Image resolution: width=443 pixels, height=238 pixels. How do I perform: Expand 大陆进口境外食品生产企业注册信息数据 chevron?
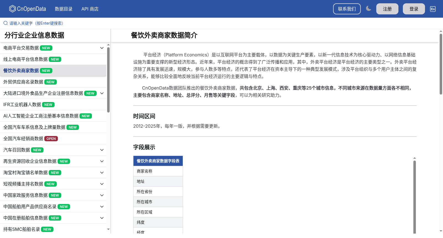coord(102,93)
